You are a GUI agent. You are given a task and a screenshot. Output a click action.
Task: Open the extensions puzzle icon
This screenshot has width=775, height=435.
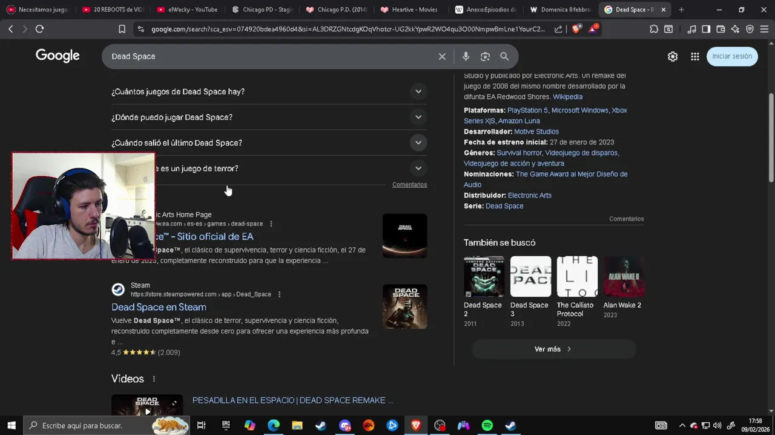point(654,29)
